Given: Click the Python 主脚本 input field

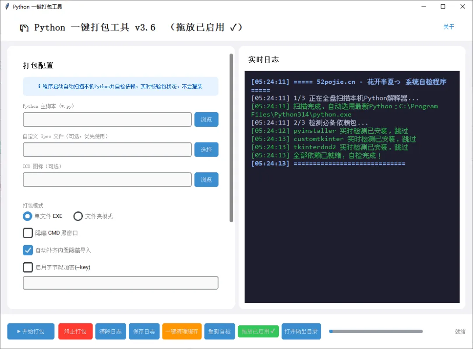Looking at the screenshot, I should coord(107,120).
